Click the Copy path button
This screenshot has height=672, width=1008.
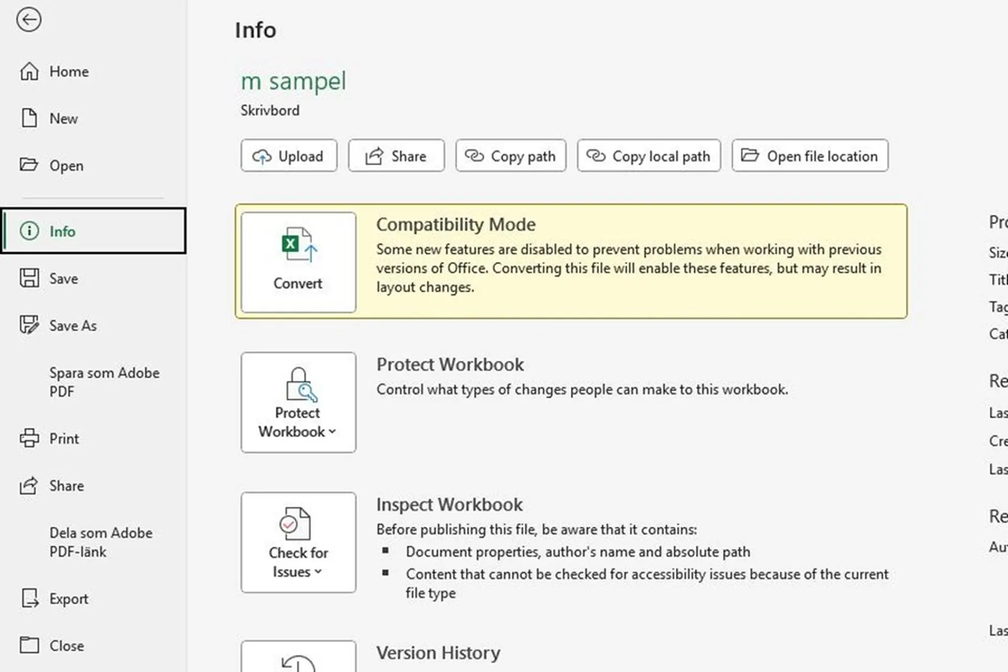(x=511, y=156)
